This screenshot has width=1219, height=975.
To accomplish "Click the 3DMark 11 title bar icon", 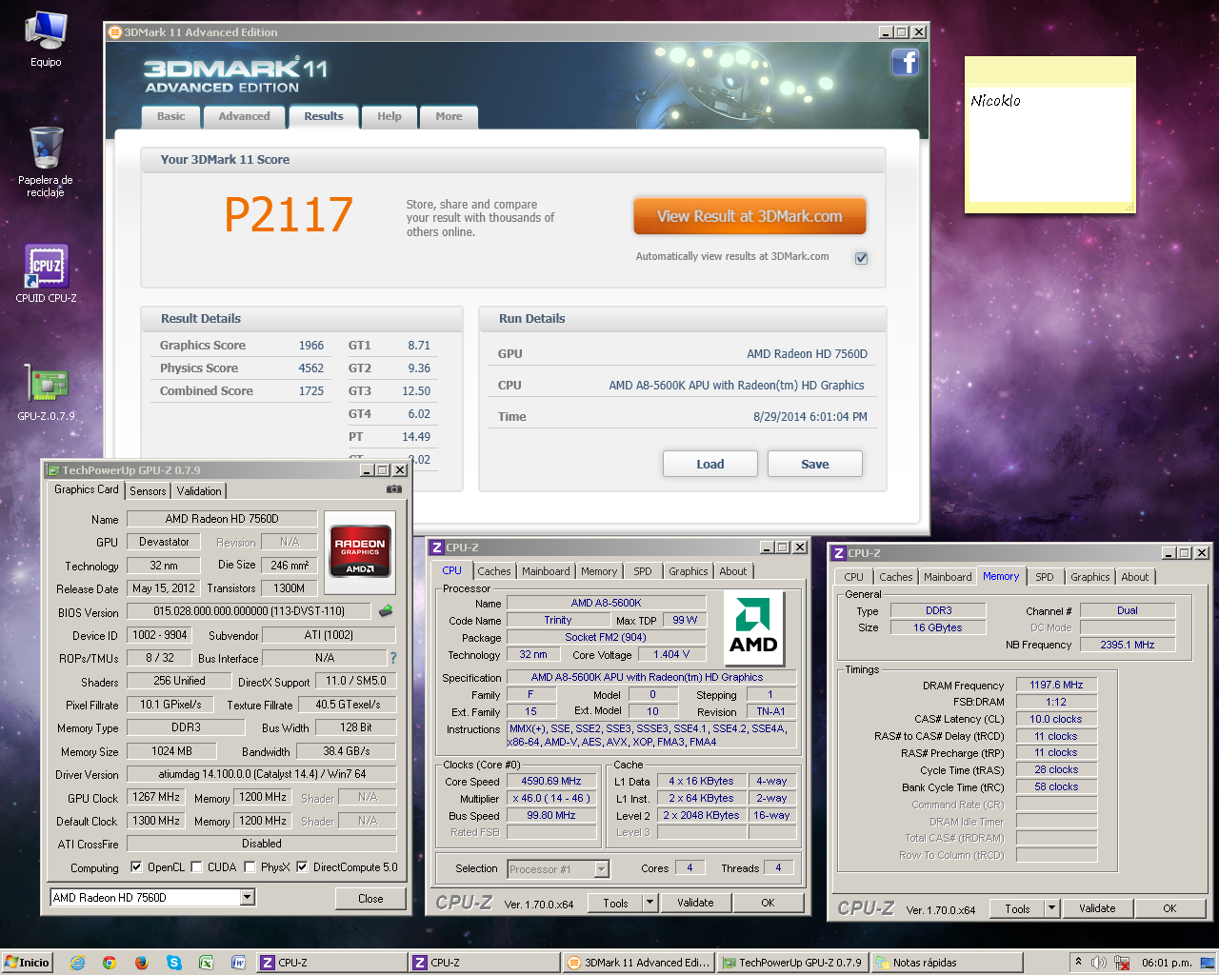I will [x=115, y=31].
